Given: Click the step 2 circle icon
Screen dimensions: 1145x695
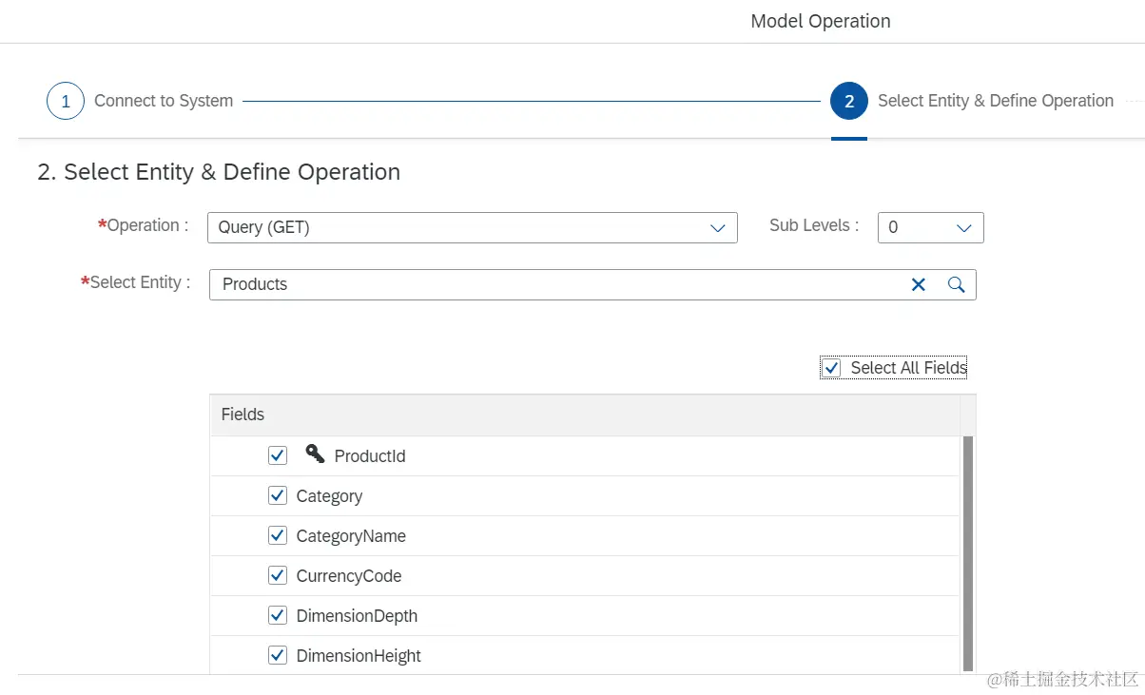Looking at the screenshot, I should click(x=849, y=102).
